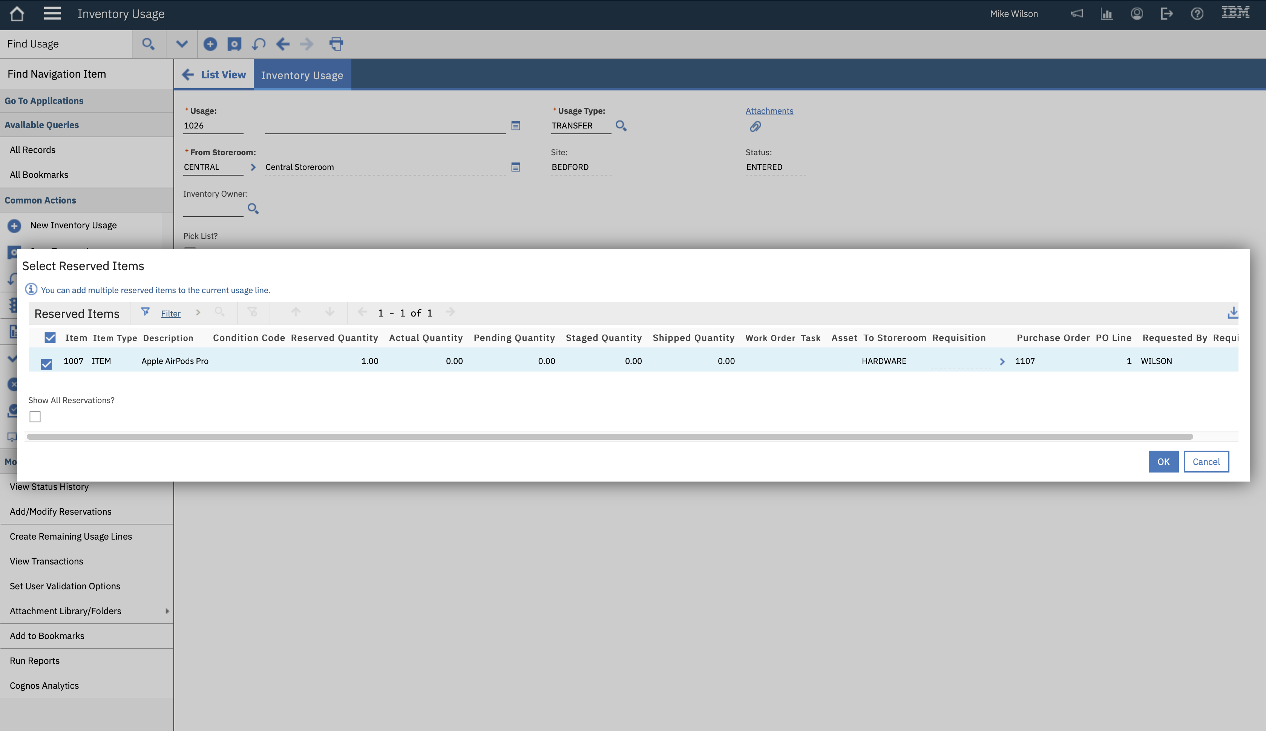Screen dimensions: 1266x731
Task: Switch to the List View tab
Action: 223,74
